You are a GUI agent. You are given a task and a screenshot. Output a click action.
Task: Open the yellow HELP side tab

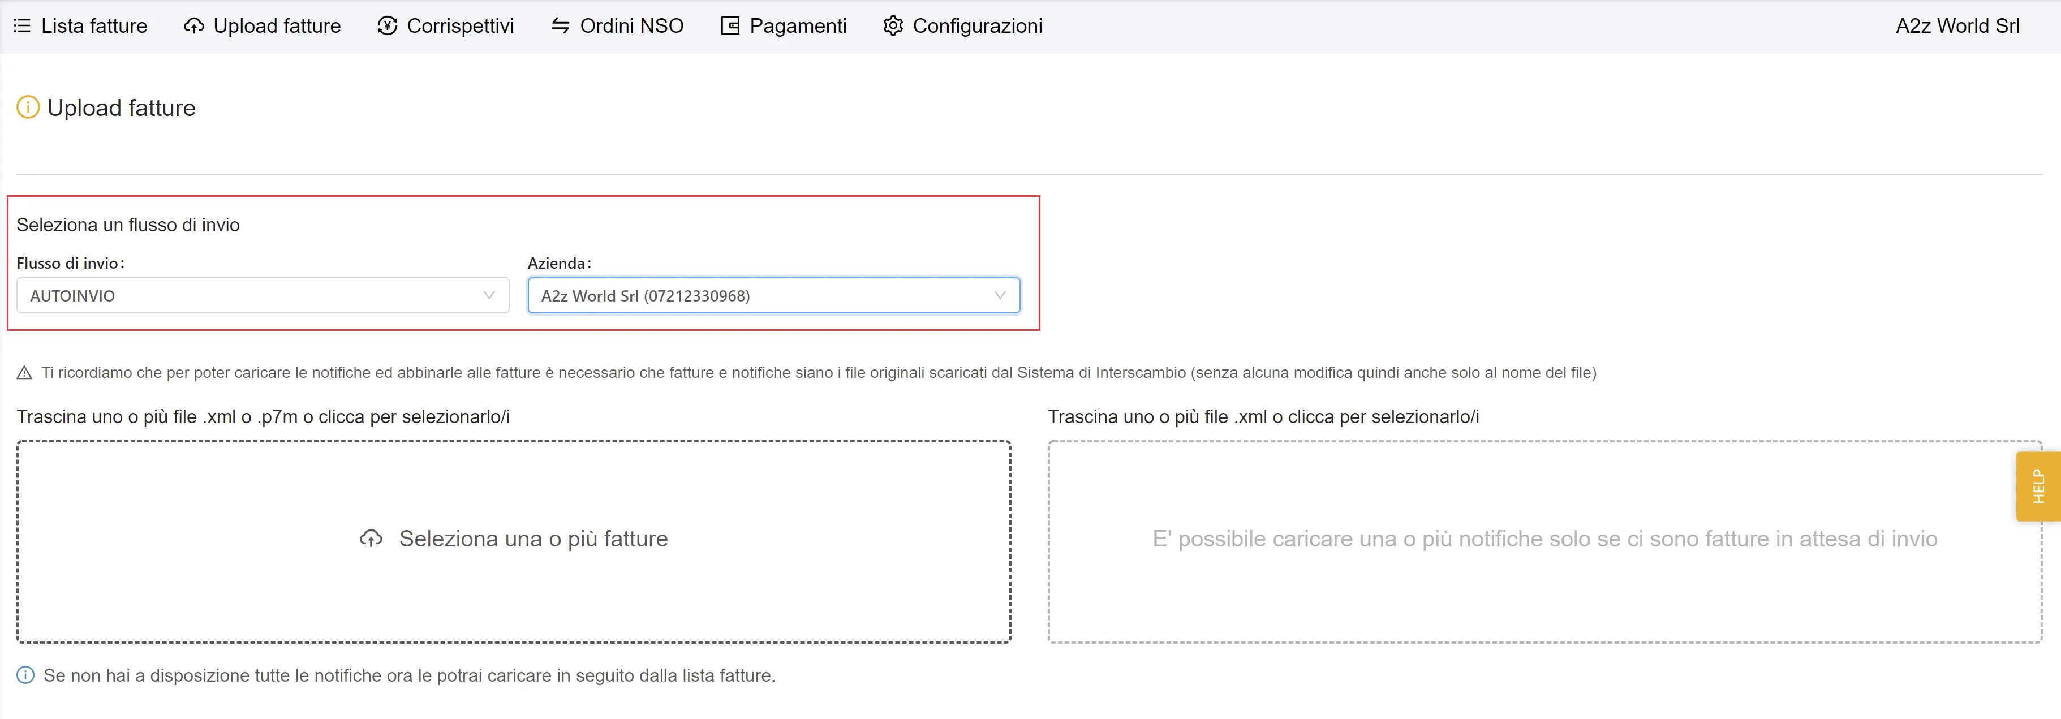coord(2038,486)
